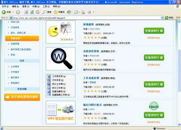Viewport: 181px width, 130px height.
Task: Open the 收藏 menu
Action: (x=36, y=6)
